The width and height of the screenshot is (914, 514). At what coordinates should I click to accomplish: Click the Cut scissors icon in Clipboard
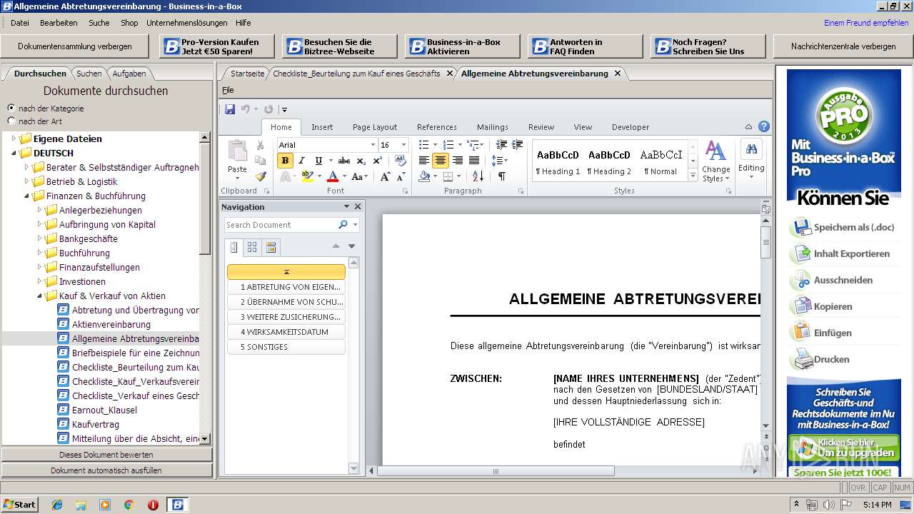261,146
